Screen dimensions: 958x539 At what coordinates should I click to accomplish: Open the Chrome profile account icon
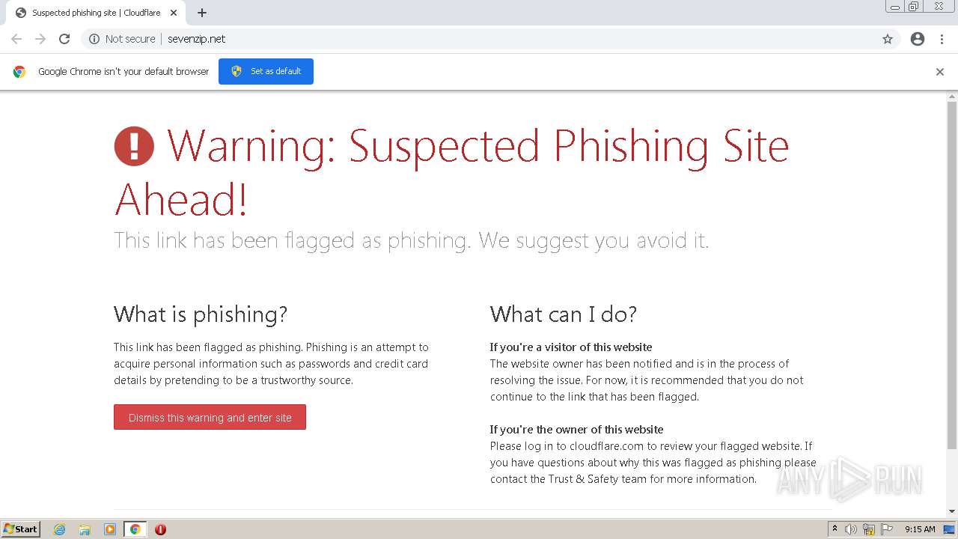click(918, 39)
